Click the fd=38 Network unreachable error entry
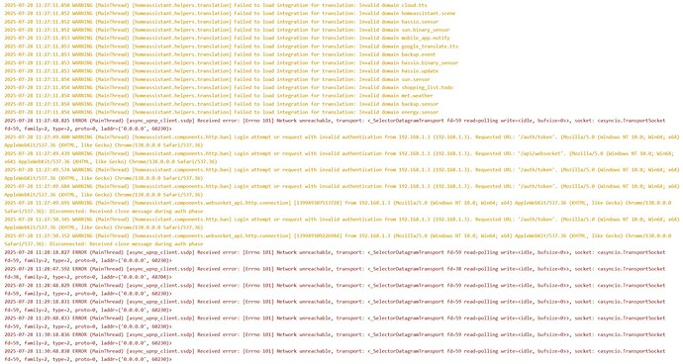 (335, 273)
